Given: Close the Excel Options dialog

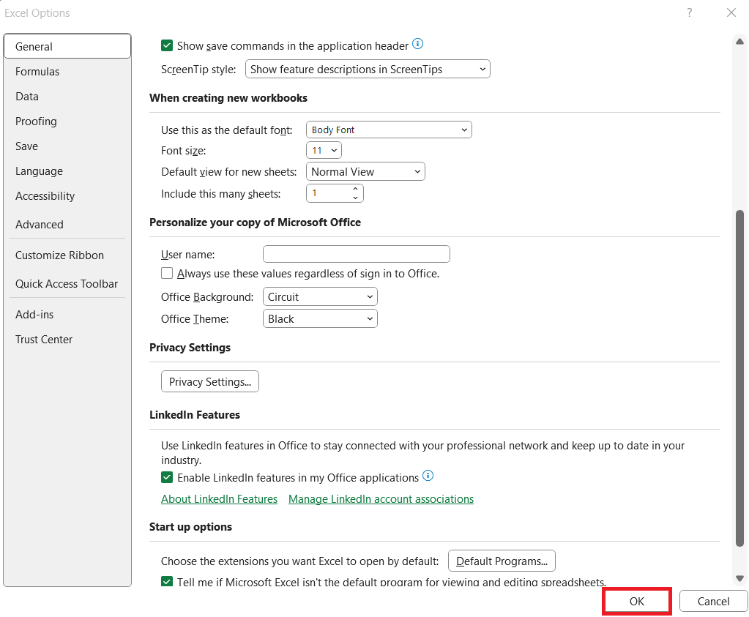Looking at the screenshot, I should (x=731, y=13).
